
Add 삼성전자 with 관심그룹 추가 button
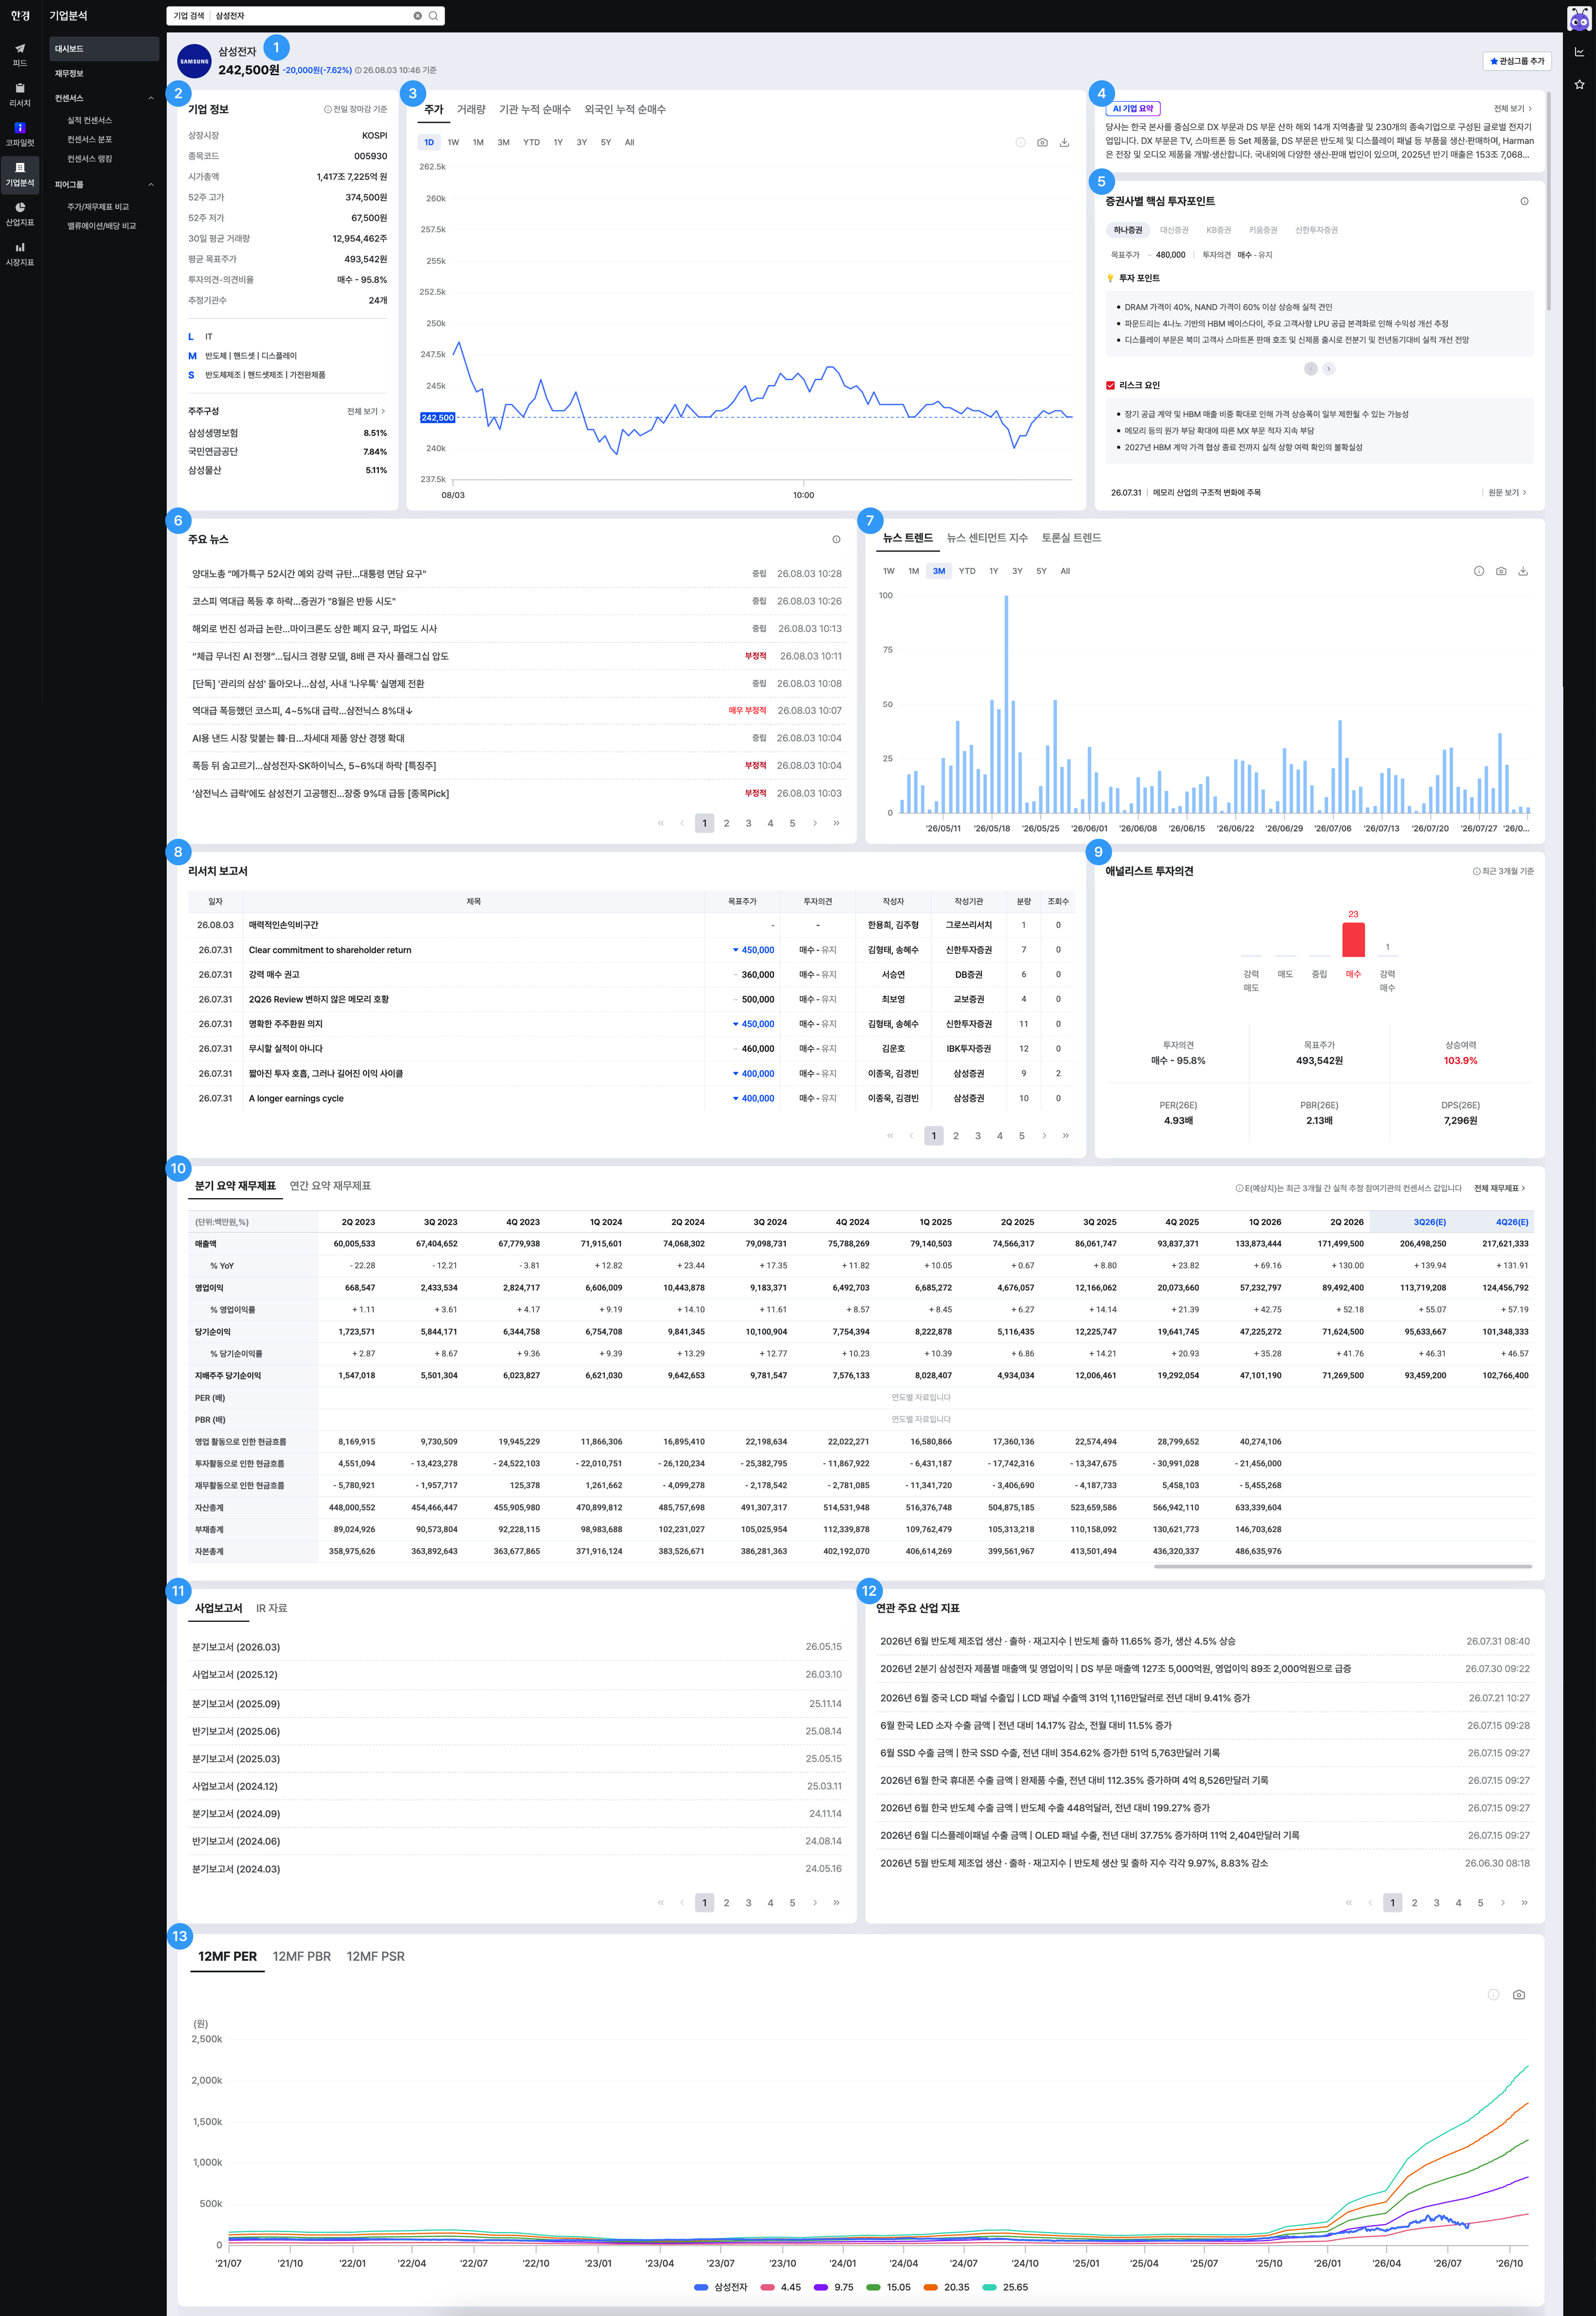(x=1517, y=61)
